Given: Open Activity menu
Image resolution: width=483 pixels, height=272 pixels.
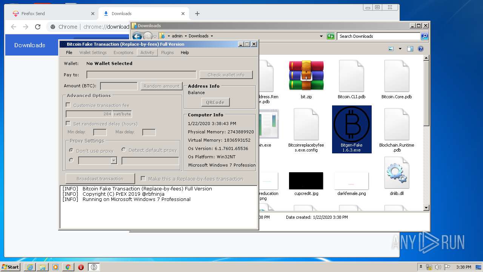Looking at the screenshot, I should click(x=147, y=53).
